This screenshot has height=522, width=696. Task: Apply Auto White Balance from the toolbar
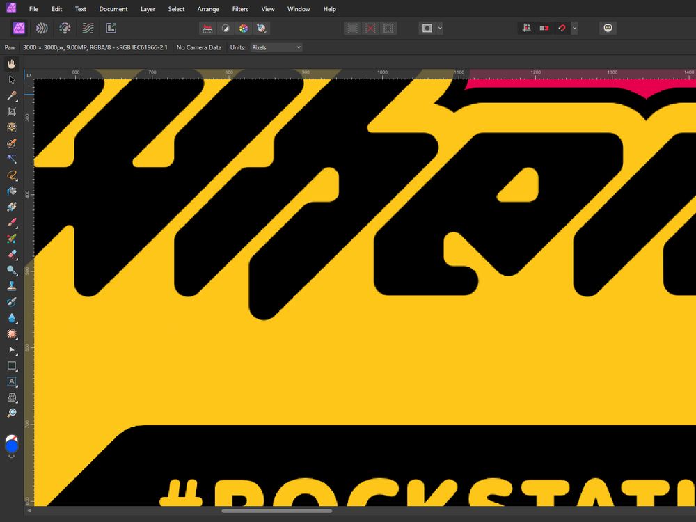[262, 29]
